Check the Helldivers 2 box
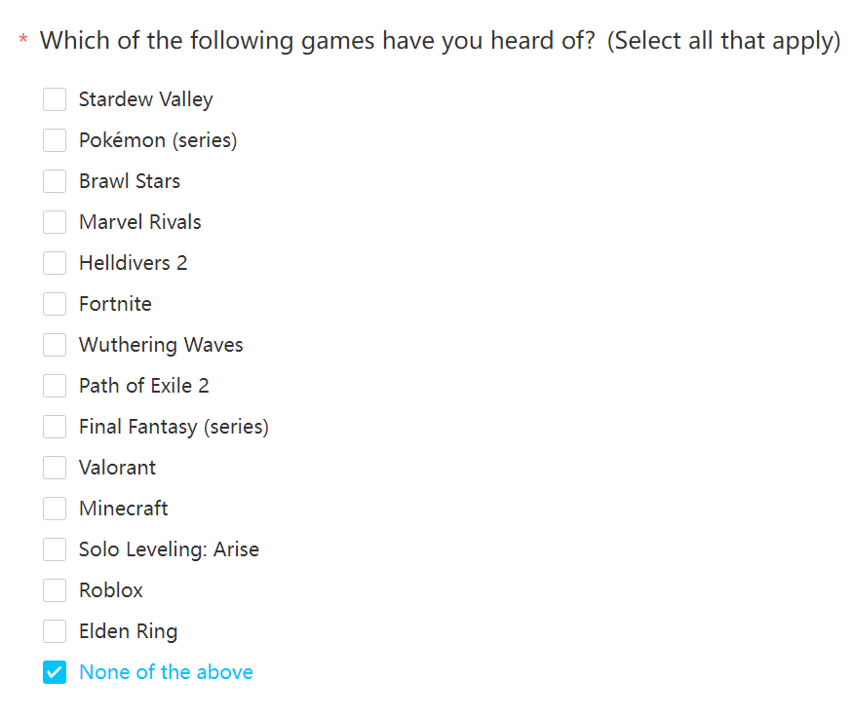 tap(55, 263)
